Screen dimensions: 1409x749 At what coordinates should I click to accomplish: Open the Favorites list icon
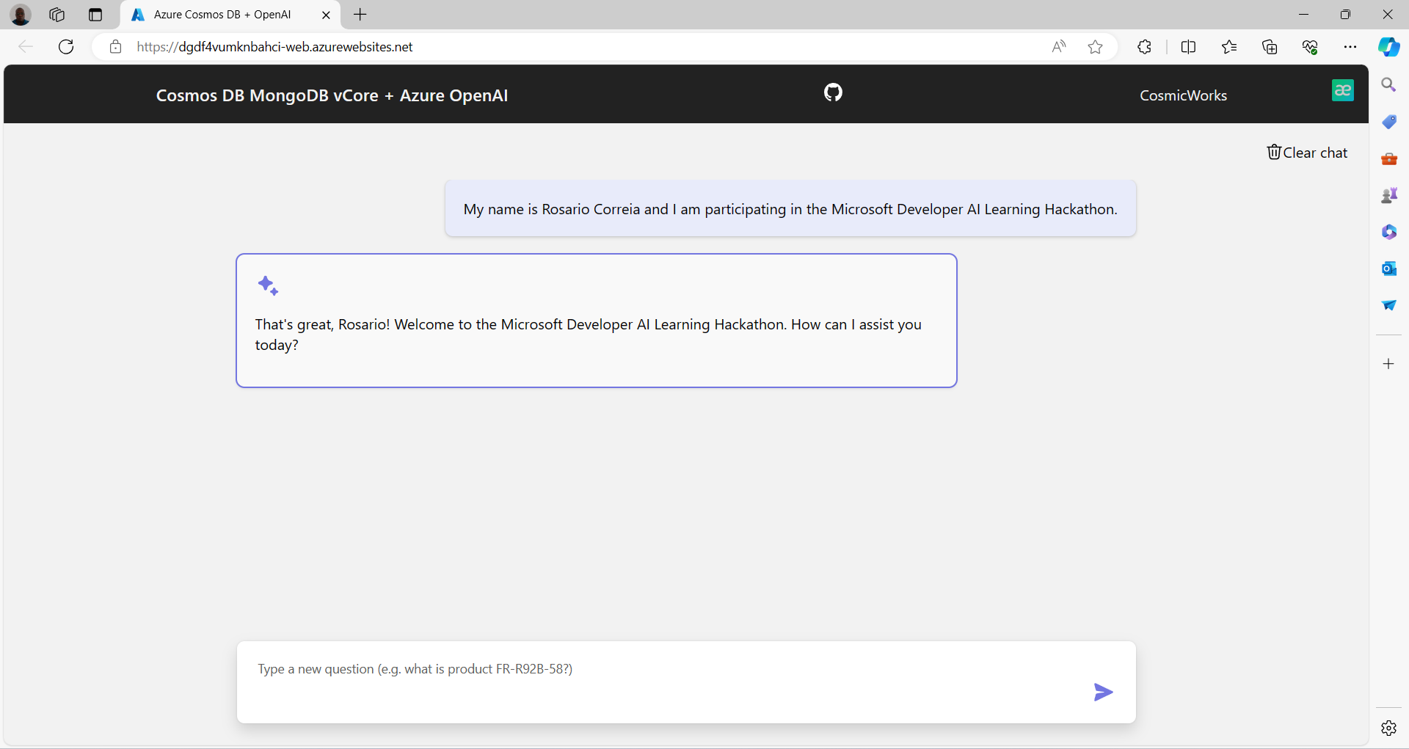click(1229, 47)
